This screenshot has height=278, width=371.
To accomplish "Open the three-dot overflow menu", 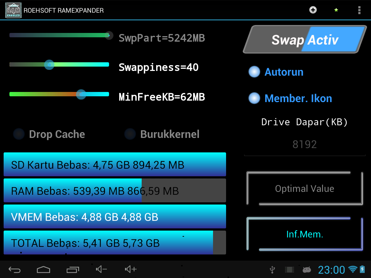I will click(359, 10).
